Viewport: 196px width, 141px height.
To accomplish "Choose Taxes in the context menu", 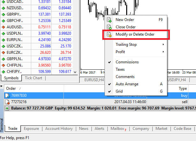I will point(120,69).
